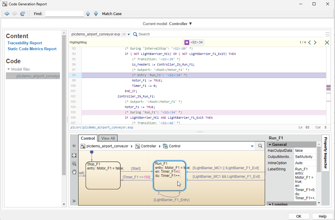Enable Match Case for Find
Image resolution: width=335 pixels, height=220 pixels.
click(112, 13)
